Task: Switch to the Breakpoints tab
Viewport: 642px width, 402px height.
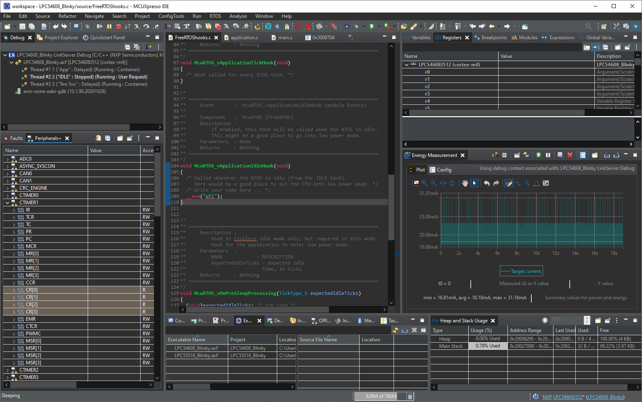Action: pyautogui.click(x=490, y=38)
